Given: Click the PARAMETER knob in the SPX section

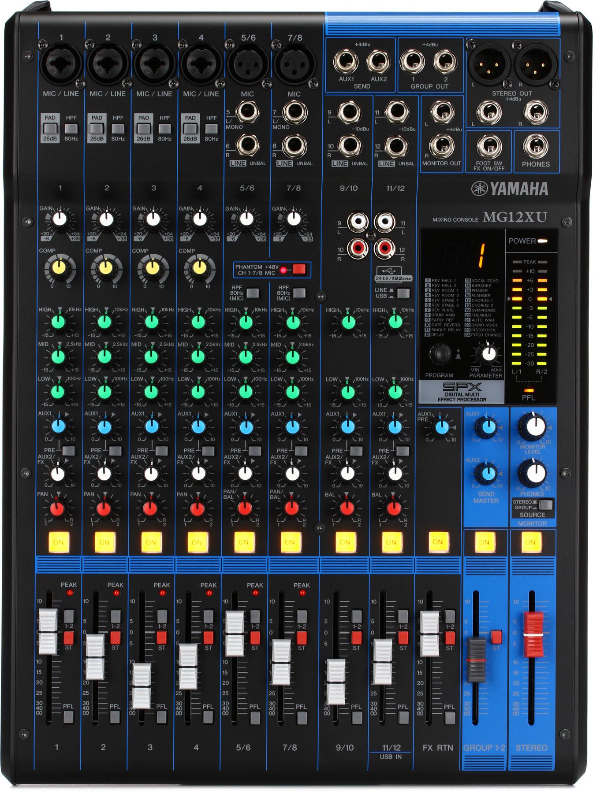Looking at the screenshot, I should point(487,353).
